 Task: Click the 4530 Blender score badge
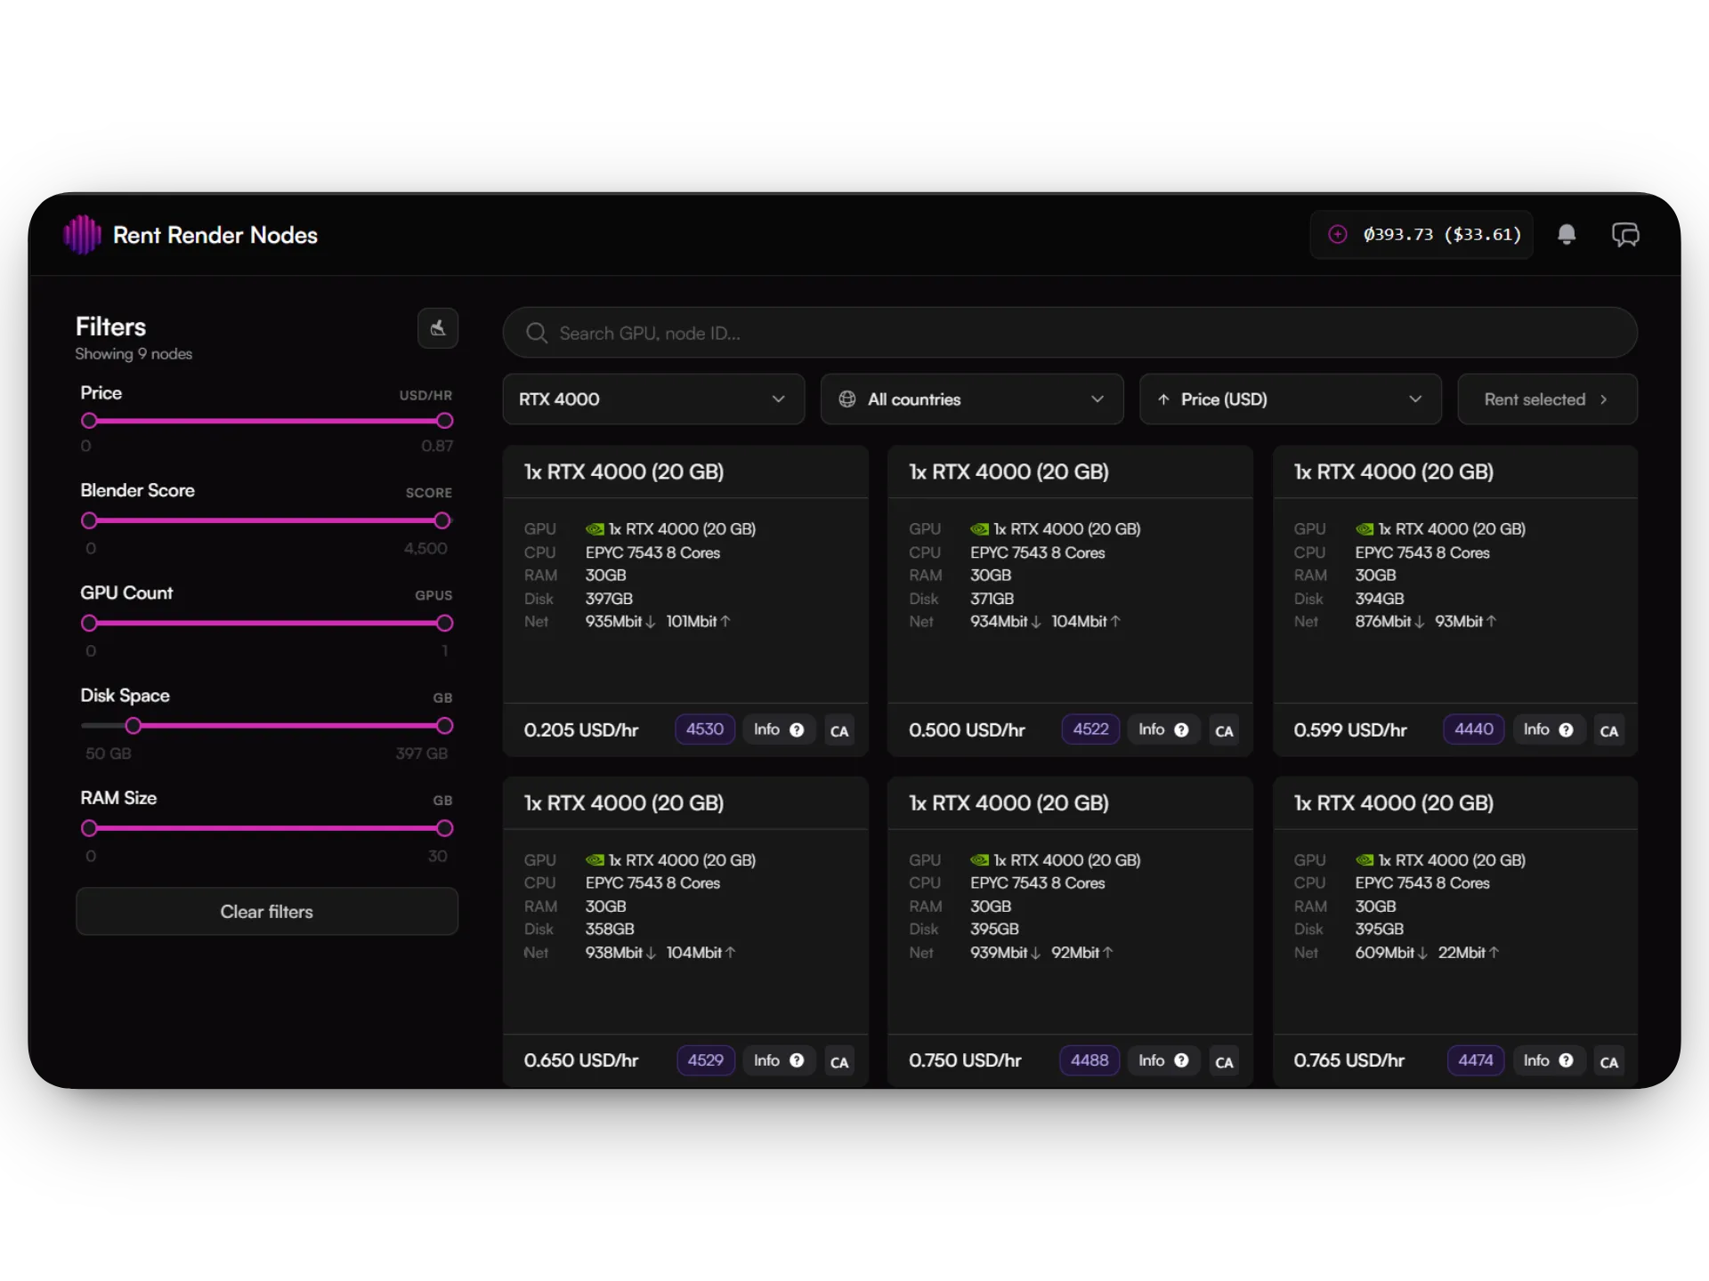pyautogui.click(x=705, y=729)
